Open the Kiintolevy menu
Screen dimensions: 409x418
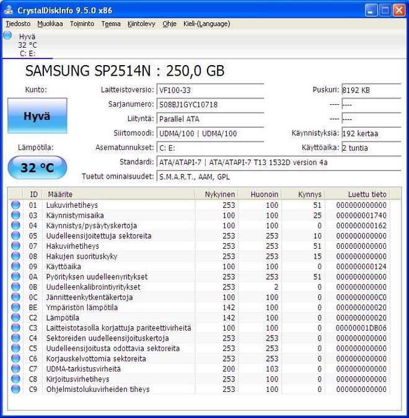pyautogui.click(x=141, y=24)
